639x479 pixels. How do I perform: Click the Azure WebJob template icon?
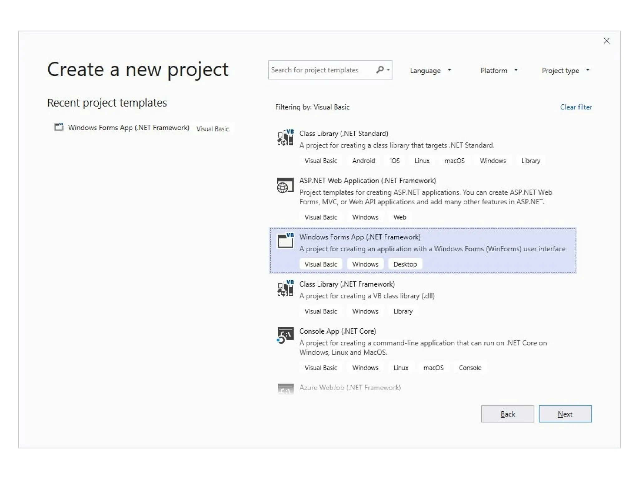(x=285, y=389)
